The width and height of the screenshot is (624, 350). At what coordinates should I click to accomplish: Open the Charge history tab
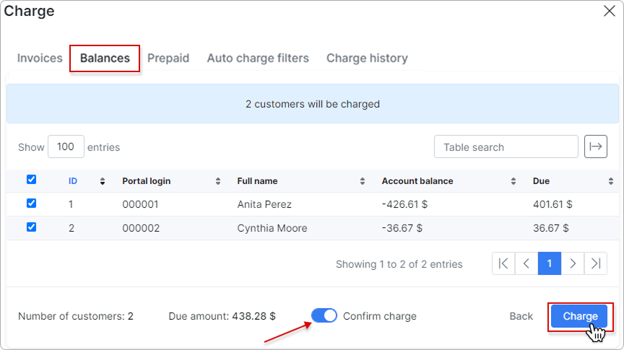[367, 58]
